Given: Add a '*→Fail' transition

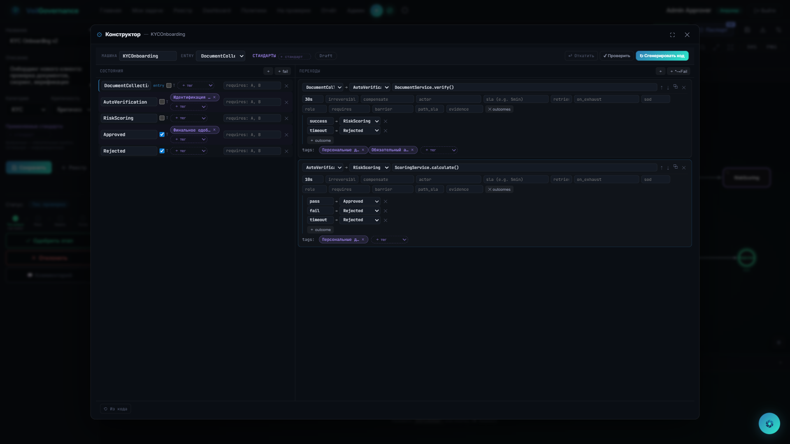Looking at the screenshot, I should 678,72.
